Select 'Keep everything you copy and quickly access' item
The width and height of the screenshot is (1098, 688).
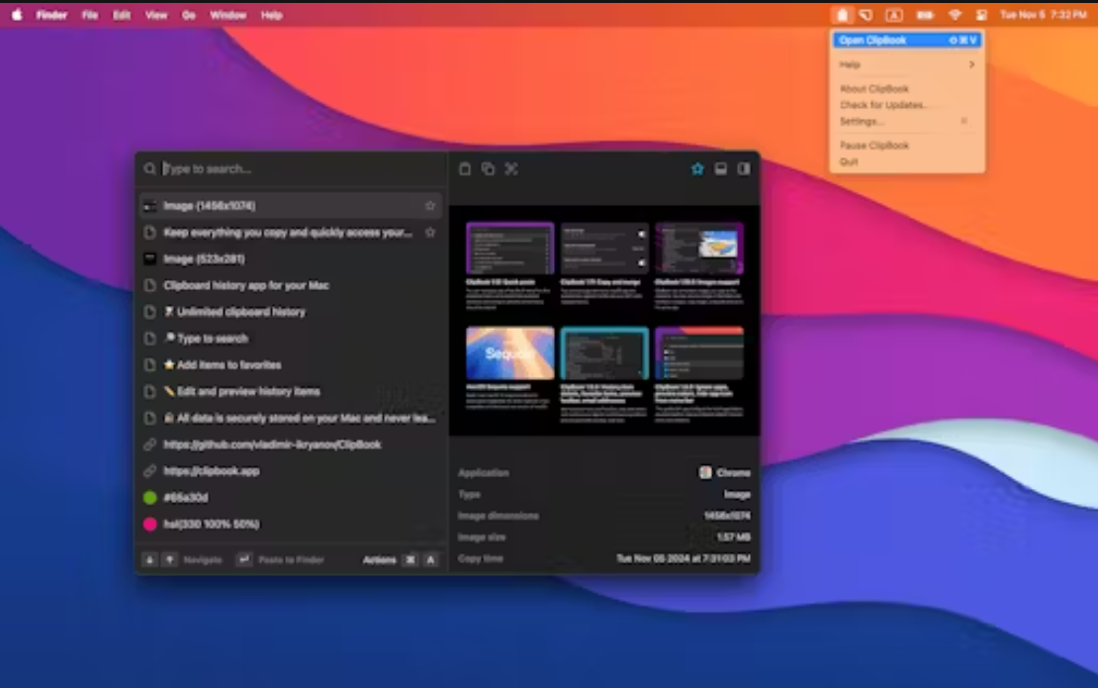tap(290, 233)
